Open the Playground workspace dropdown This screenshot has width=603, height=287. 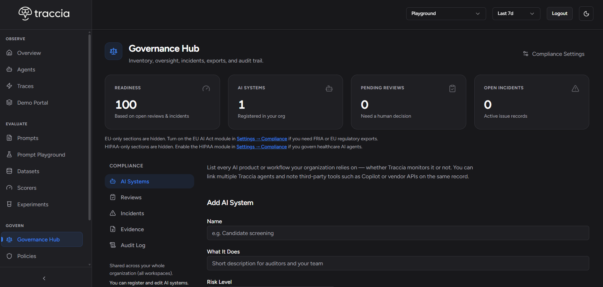(446, 13)
